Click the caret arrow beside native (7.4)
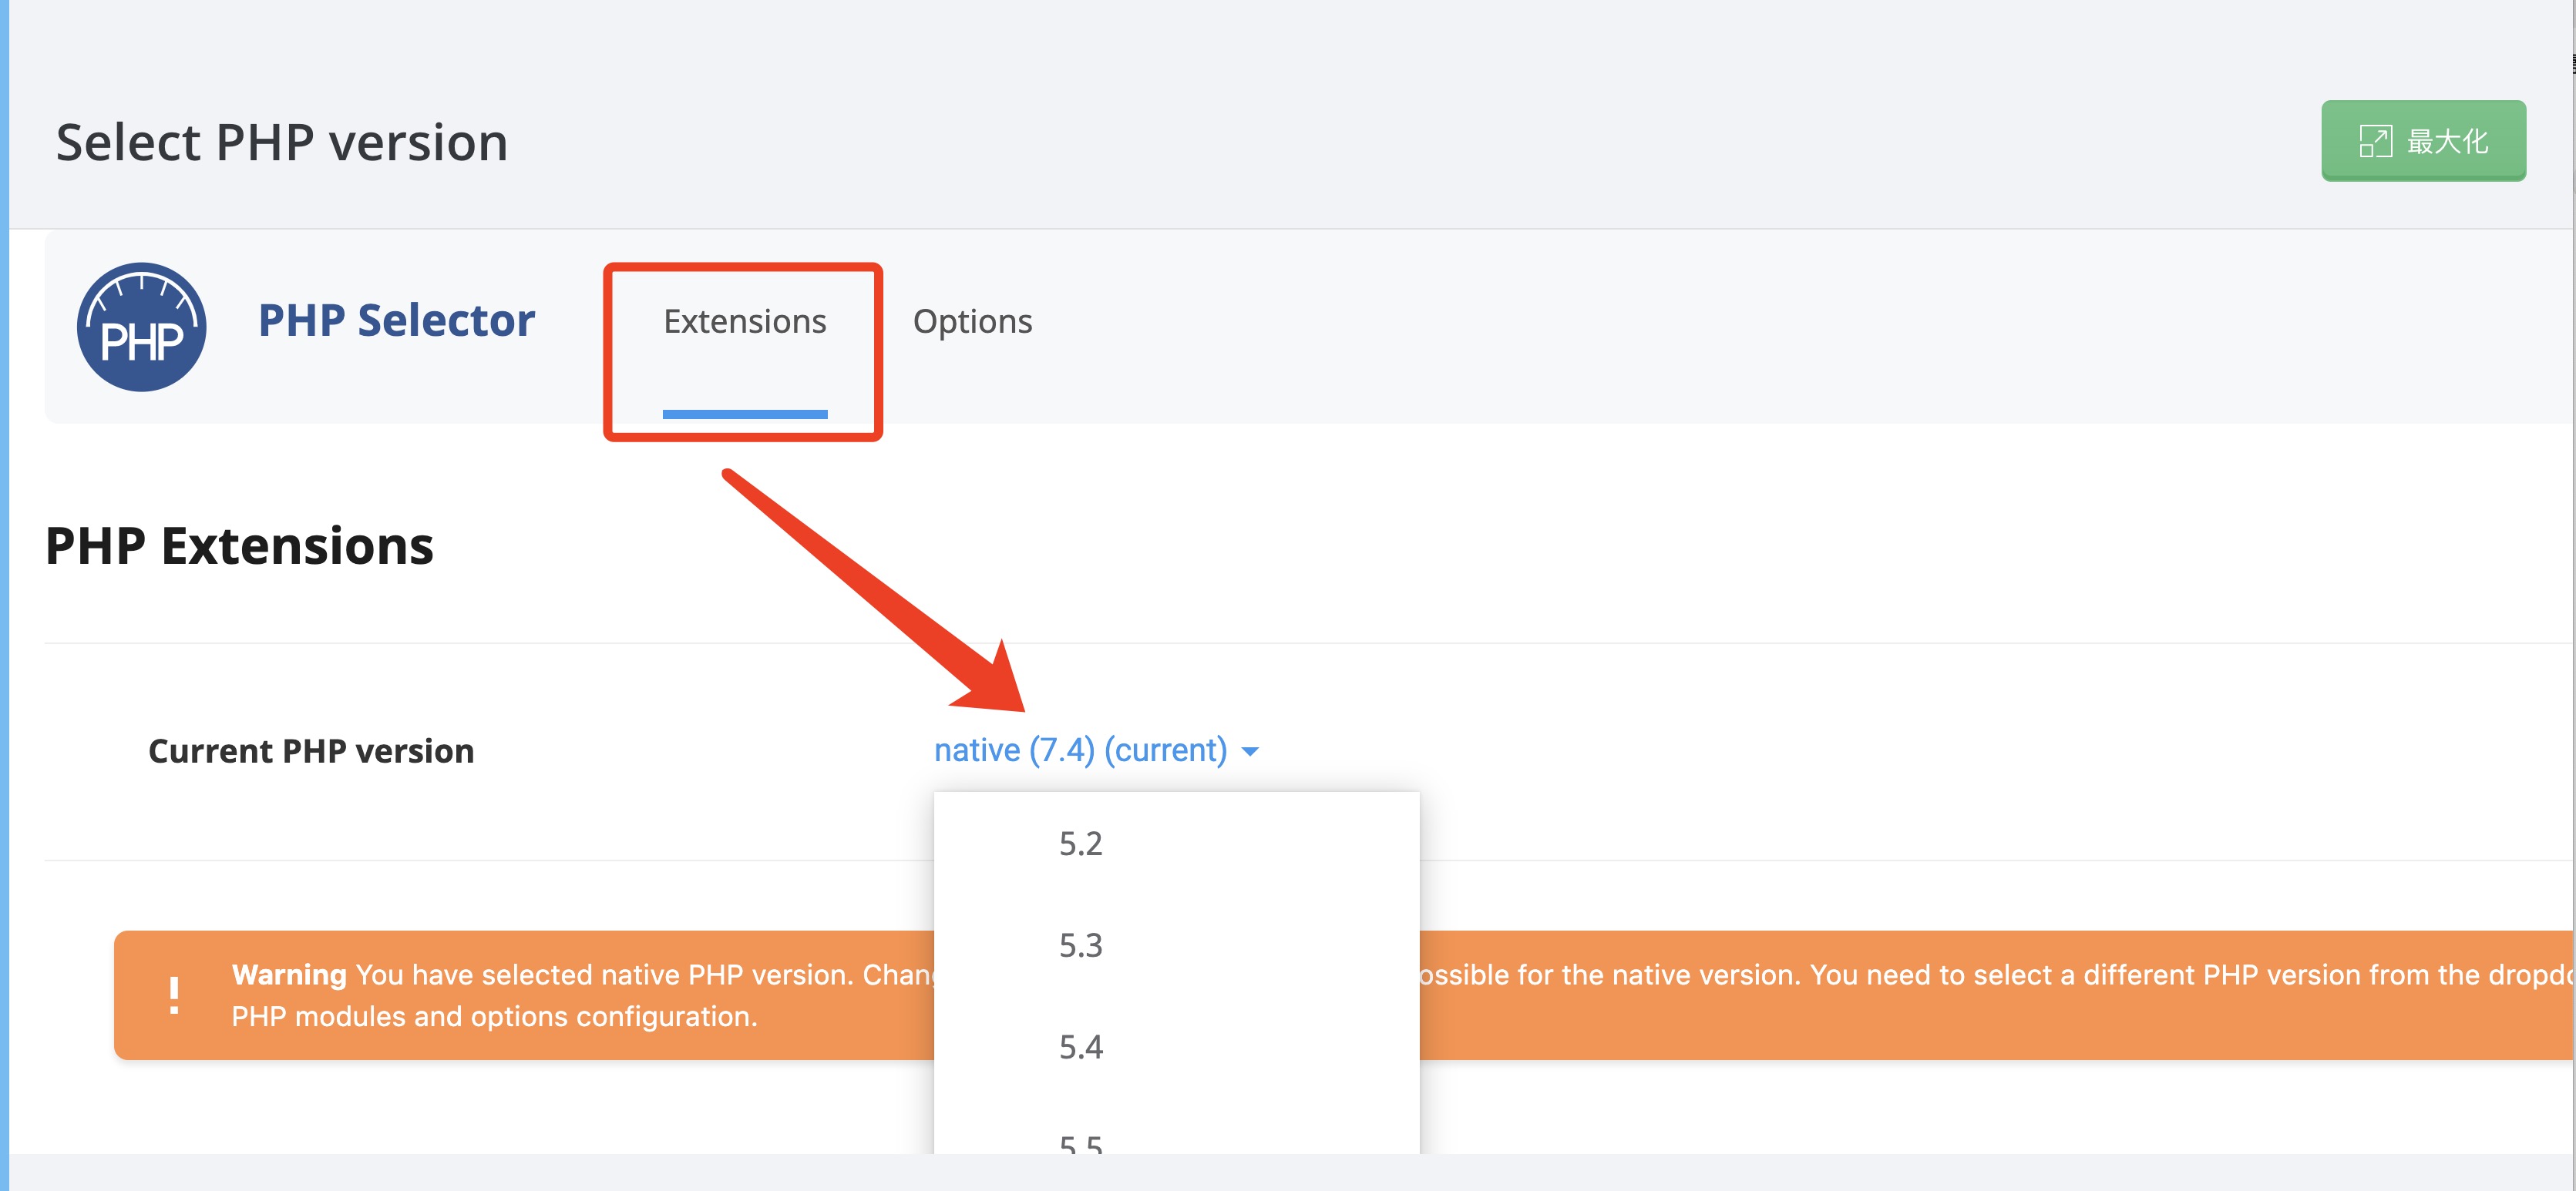The width and height of the screenshot is (2576, 1191). (1250, 751)
